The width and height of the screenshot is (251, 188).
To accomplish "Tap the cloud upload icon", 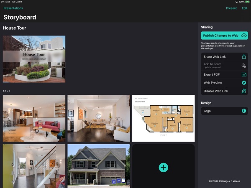I will [244, 36].
